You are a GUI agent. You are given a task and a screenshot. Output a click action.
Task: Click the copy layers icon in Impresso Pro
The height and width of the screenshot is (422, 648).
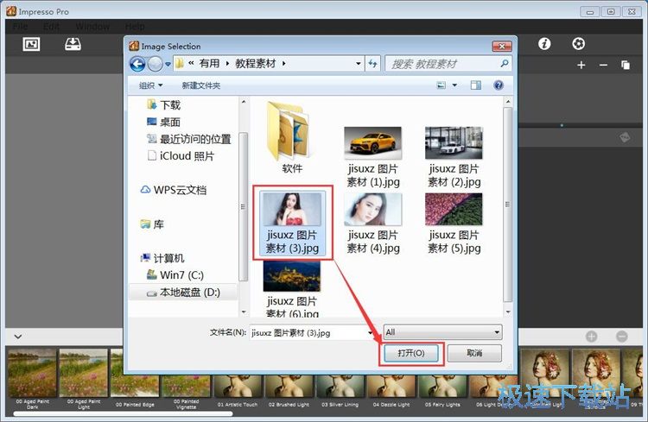[x=626, y=65]
